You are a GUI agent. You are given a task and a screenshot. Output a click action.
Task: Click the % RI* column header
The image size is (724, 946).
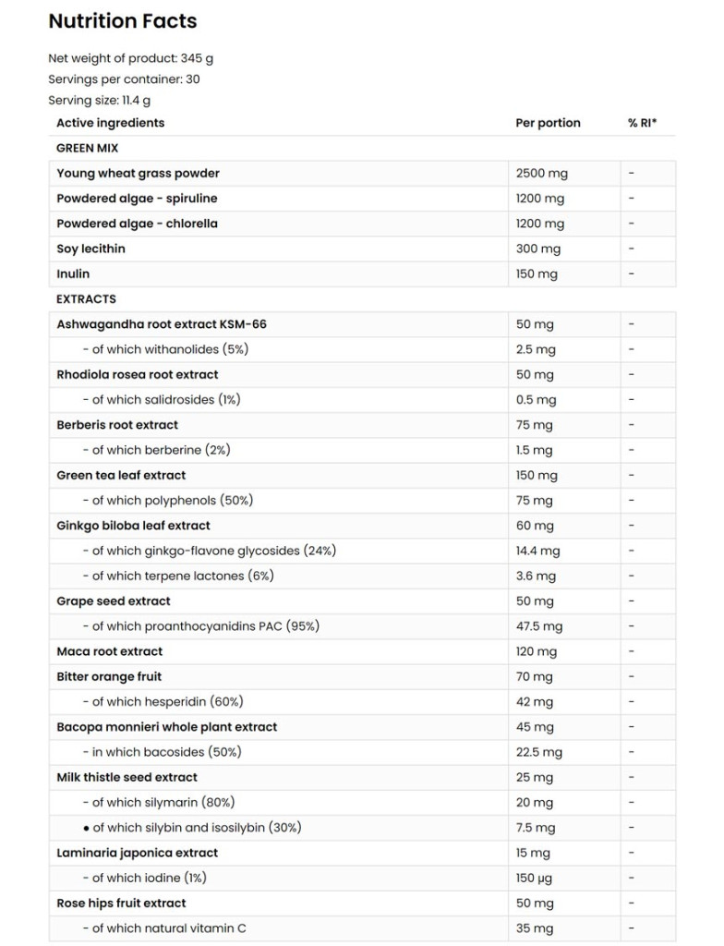642,123
